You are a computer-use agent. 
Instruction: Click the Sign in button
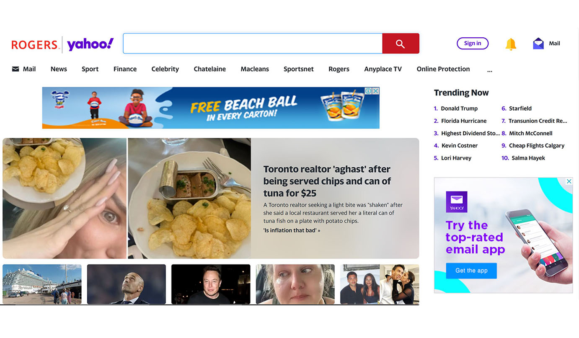[473, 43]
